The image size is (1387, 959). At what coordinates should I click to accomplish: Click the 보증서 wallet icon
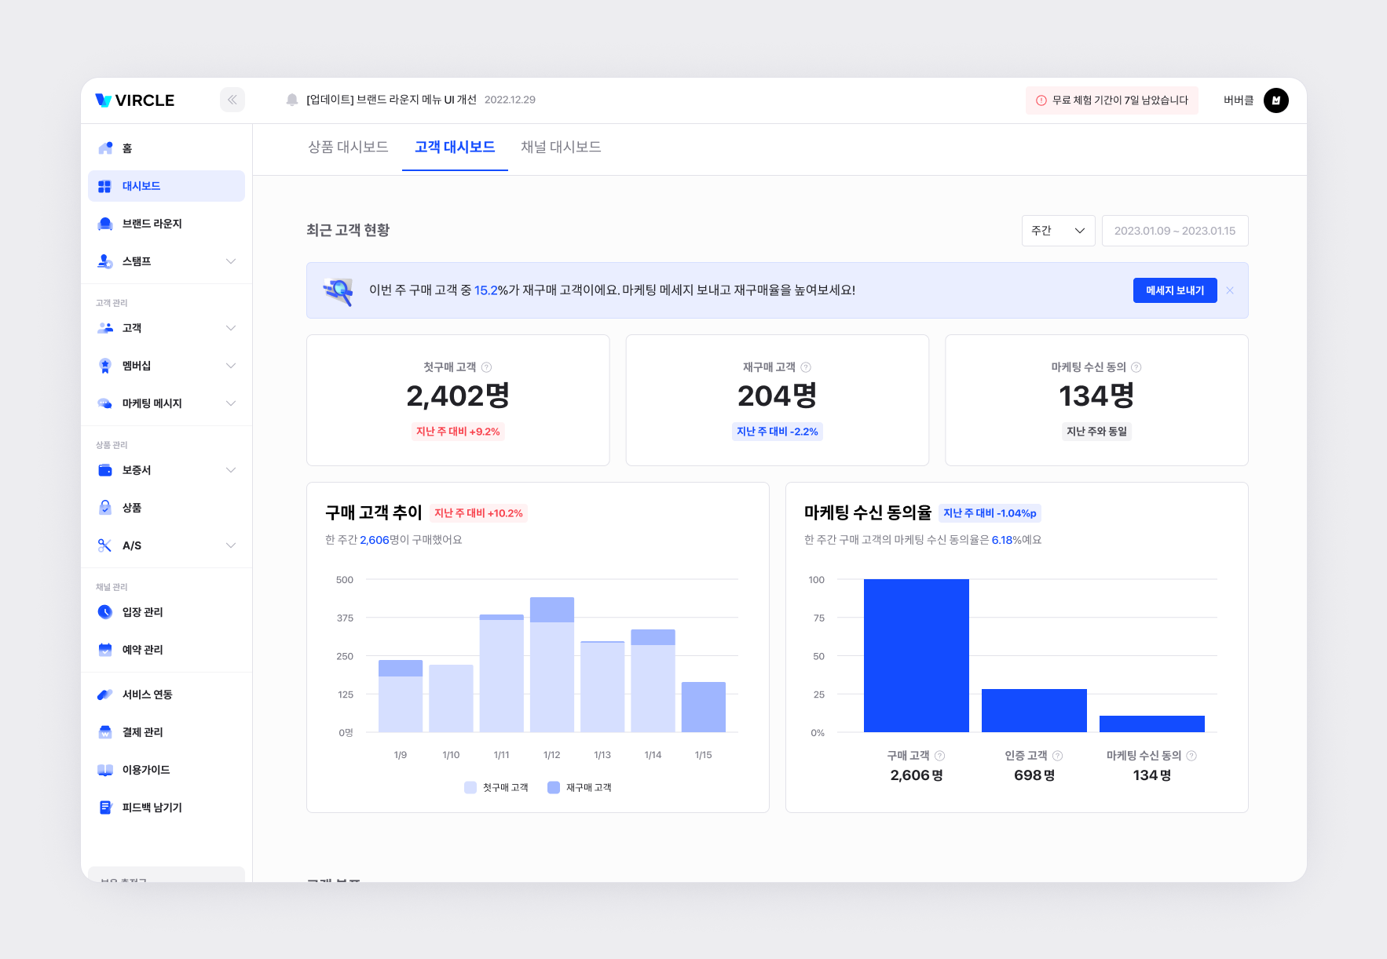pos(105,470)
